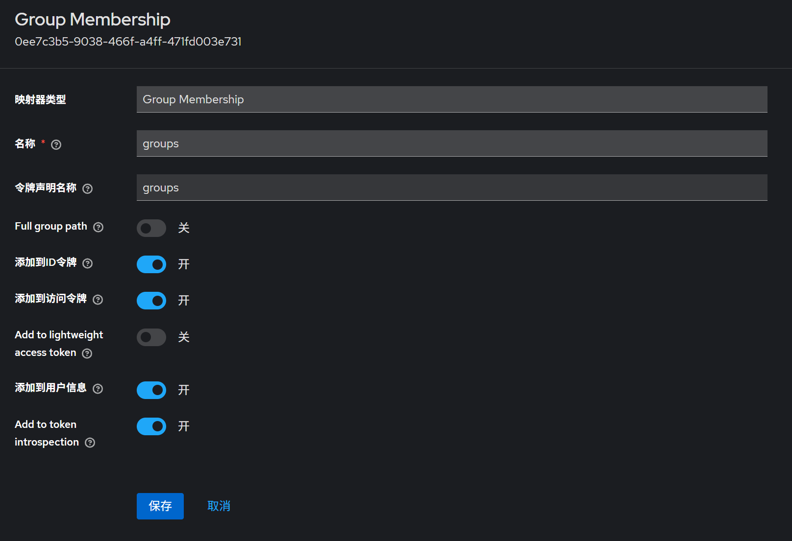Show help for 添加到访问令牌

tap(98, 300)
